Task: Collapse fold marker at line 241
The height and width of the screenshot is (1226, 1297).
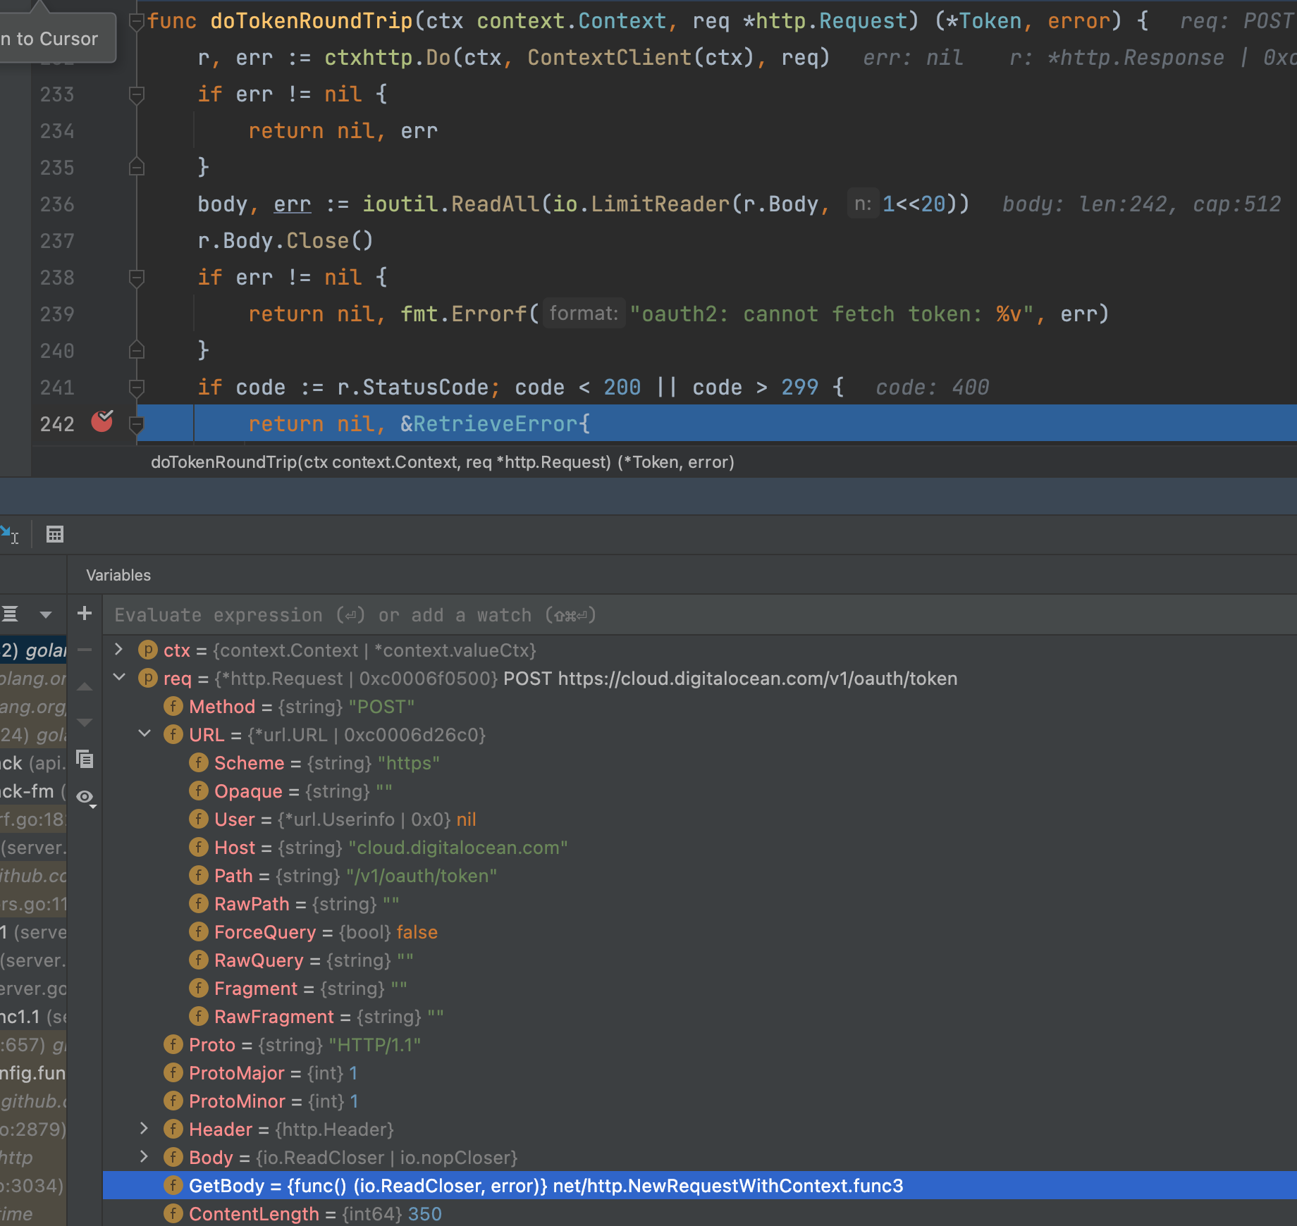Action: click(137, 388)
